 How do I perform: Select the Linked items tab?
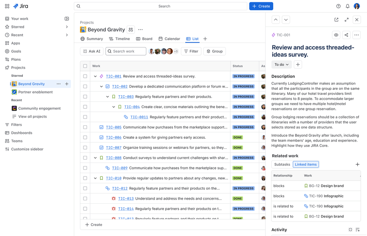[306, 164]
